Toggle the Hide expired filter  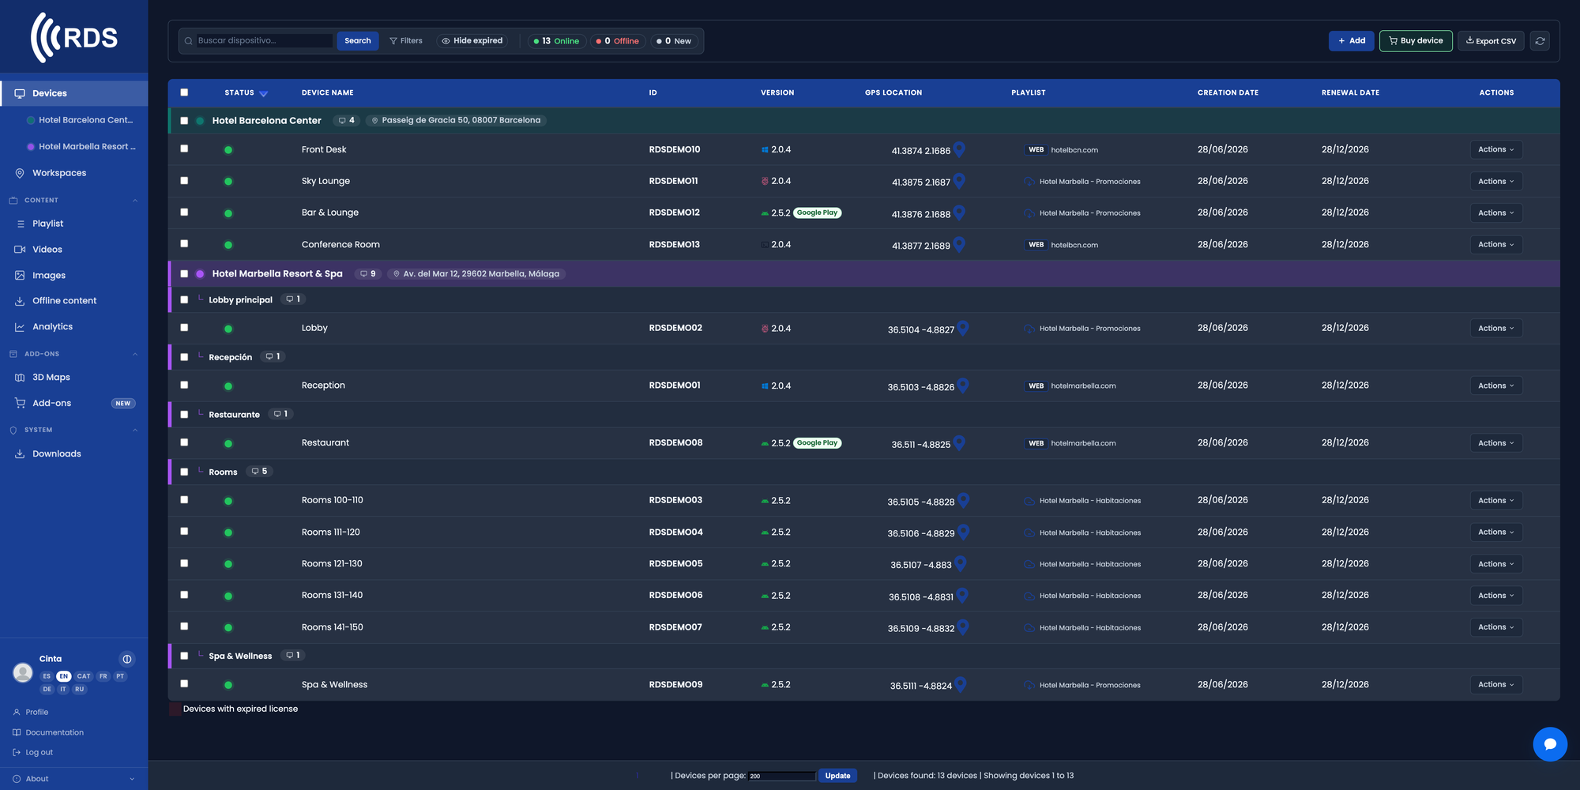click(472, 41)
